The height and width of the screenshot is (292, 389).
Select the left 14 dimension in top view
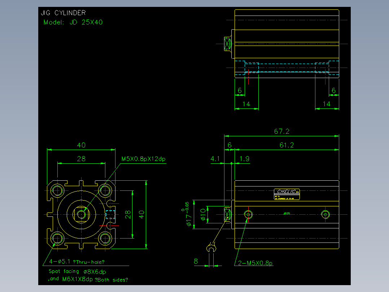pyautogui.click(x=246, y=104)
